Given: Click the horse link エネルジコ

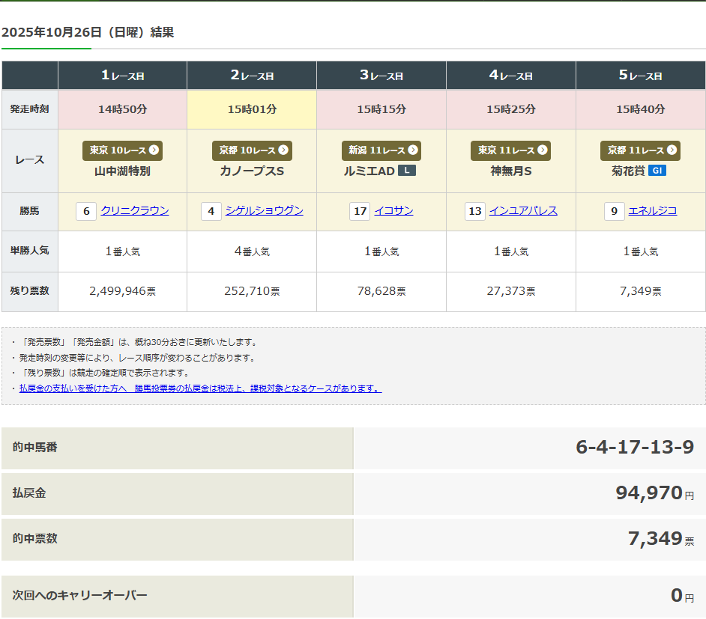Looking at the screenshot, I should click(652, 210).
